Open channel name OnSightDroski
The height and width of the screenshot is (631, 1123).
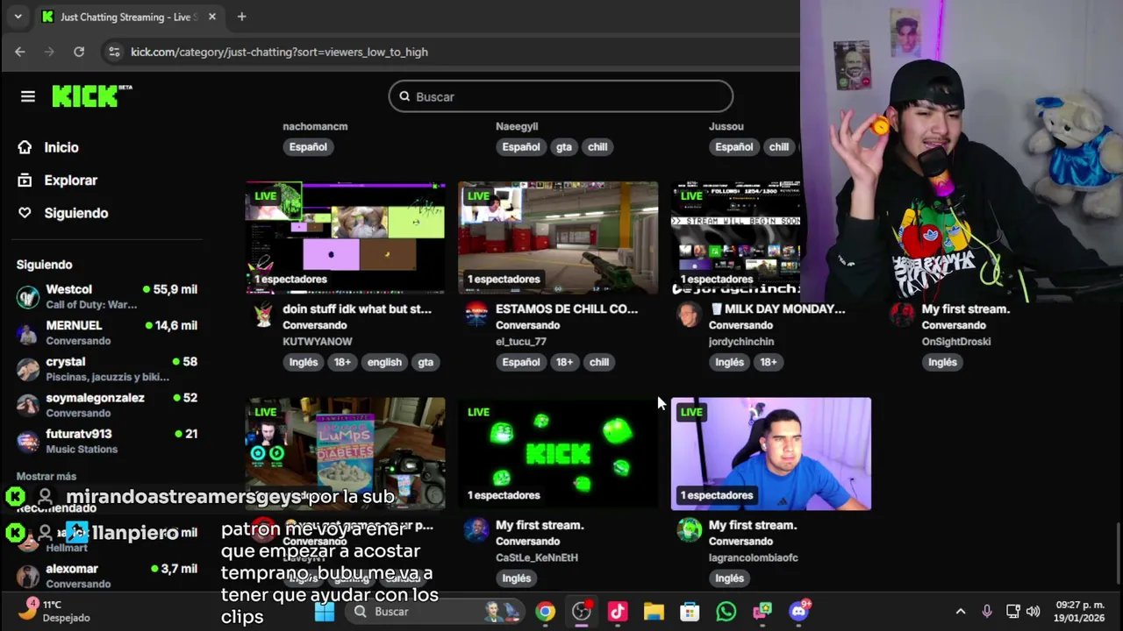click(956, 341)
